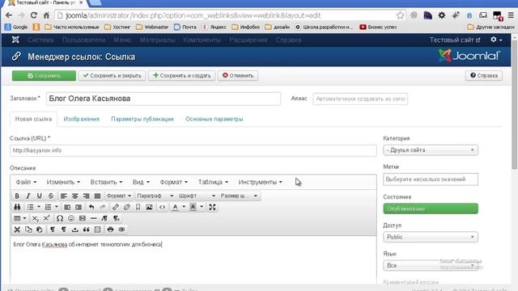
Task: Click the Отменить button
Action: [238, 75]
